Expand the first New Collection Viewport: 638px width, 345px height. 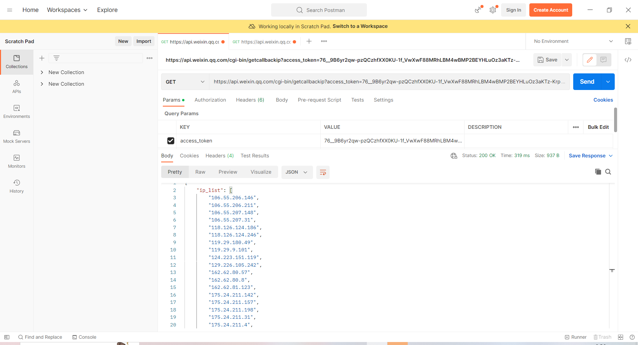(x=42, y=72)
